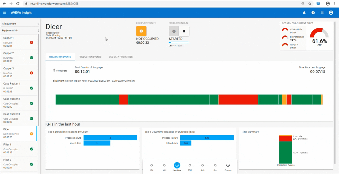Select Filler 2 equipment row
Image resolution: width=339 pixels, height=174 pixels.
point(19,164)
